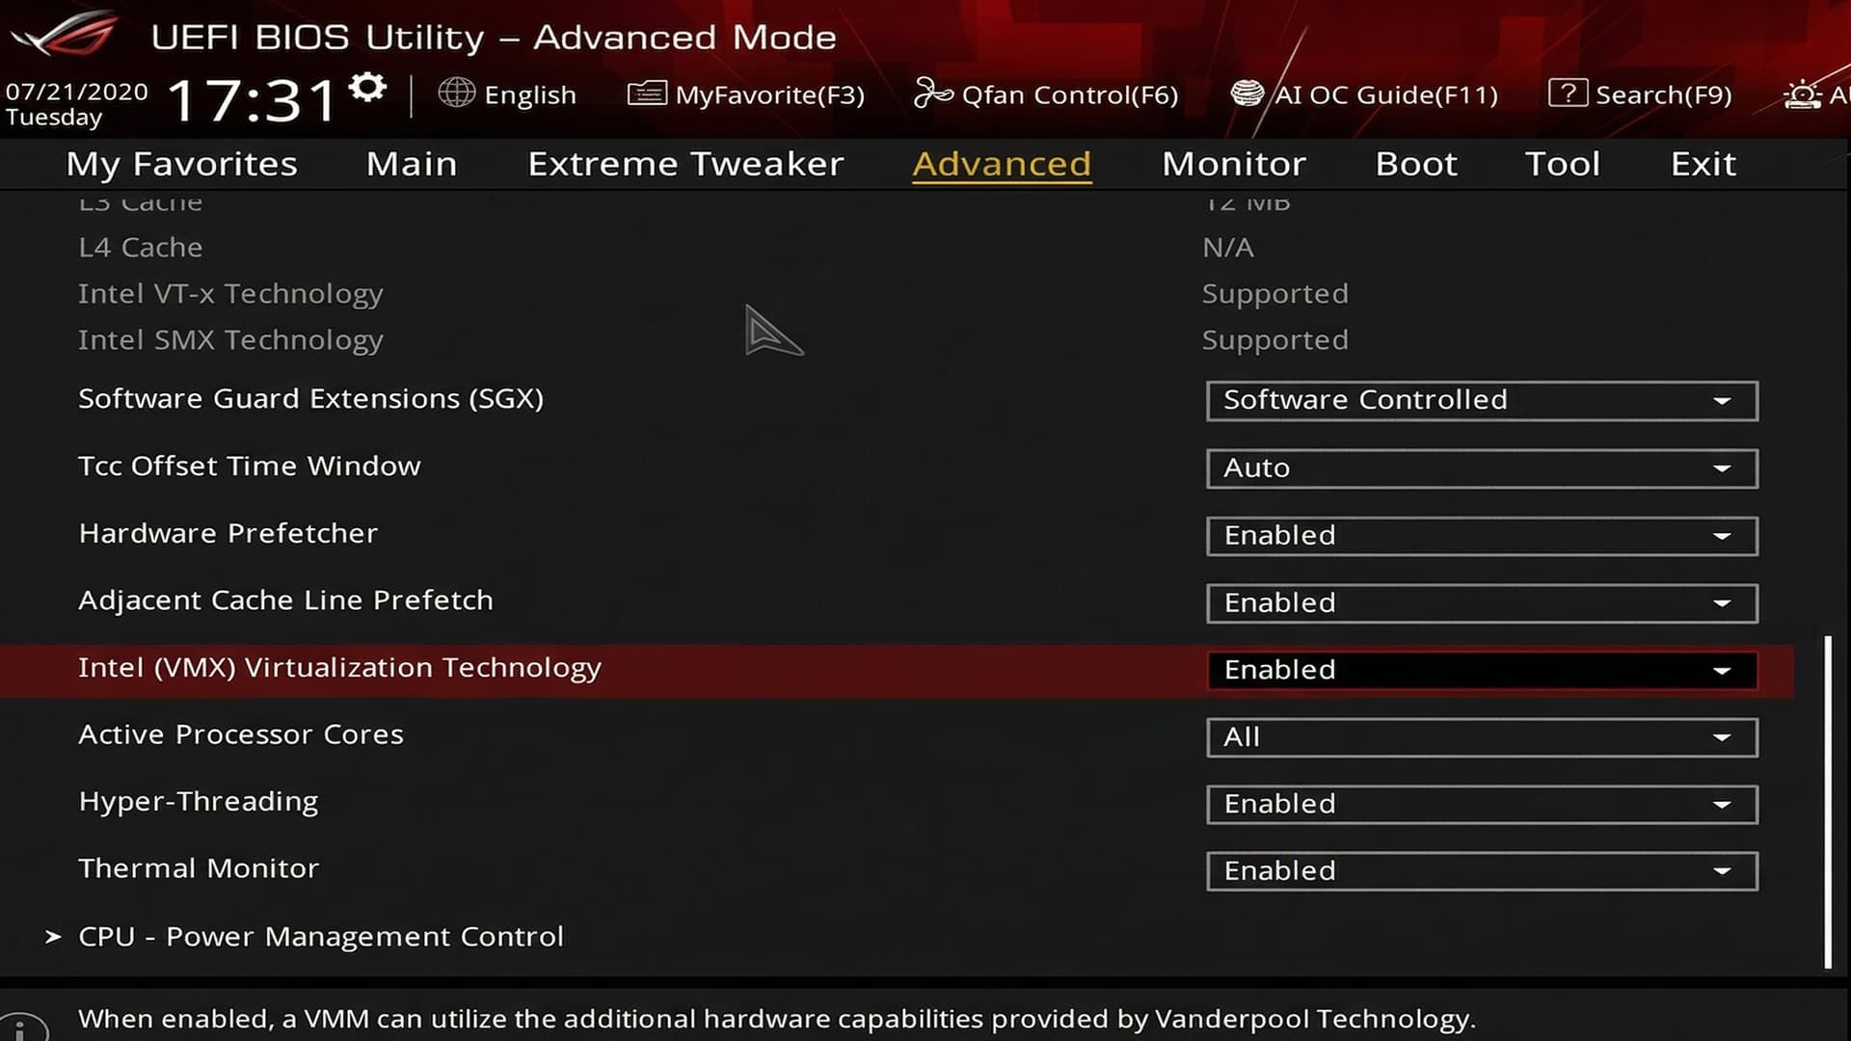Set Adjacent Cache Line Prefetch option
1851x1041 pixels.
click(x=1481, y=602)
